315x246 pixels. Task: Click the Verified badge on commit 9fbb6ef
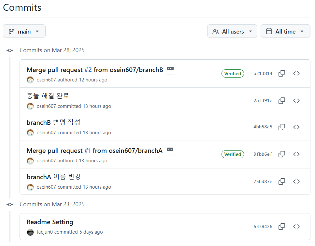233,154
